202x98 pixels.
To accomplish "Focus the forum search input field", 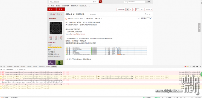I will (x=71, y=2).
